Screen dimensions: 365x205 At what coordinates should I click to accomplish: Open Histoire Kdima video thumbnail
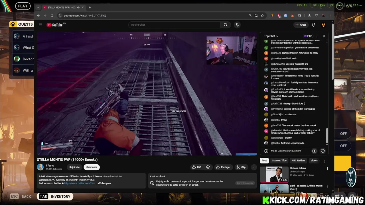pyautogui.click(x=274, y=174)
